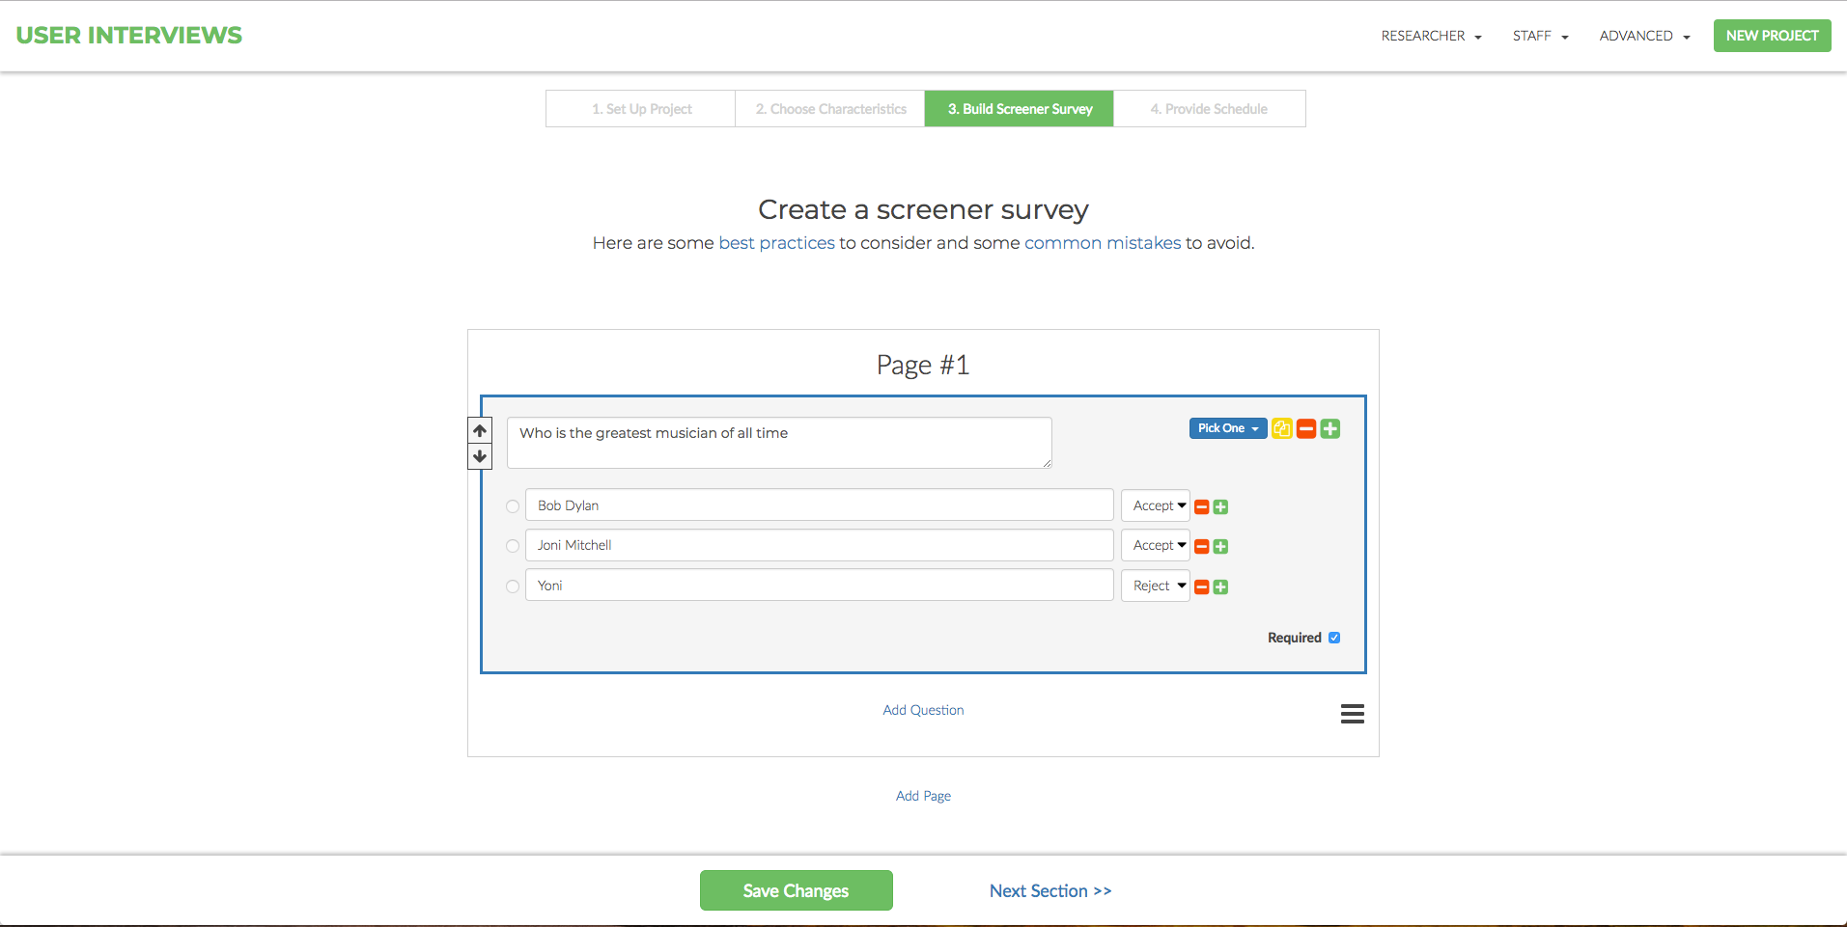Remove the Bob Dylan answer option
1847x927 pixels.
pos(1201,505)
